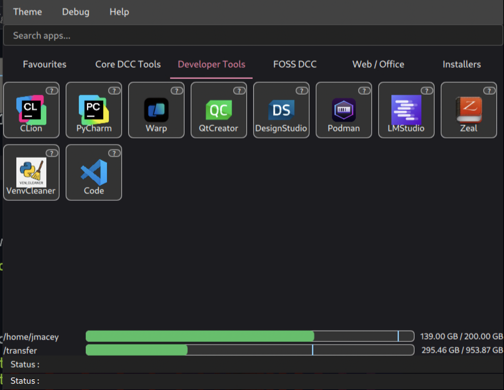The width and height of the screenshot is (504, 390).
Task: Click the Search apps input field
Action: [x=254, y=35]
